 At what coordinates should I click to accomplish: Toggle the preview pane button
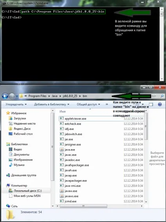point(151,105)
